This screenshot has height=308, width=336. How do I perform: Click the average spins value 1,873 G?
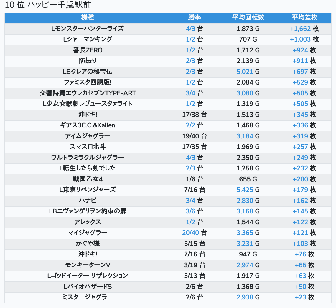click(248, 29)
